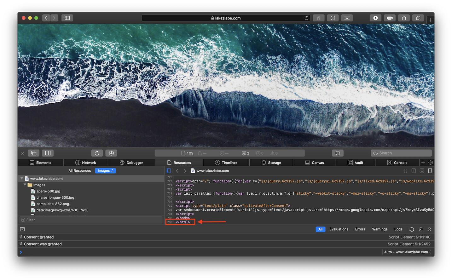The height and width of the screenshot is (280, 452).
Task: Click resource count 109 in the dashboard
Action: click(188, 153)
